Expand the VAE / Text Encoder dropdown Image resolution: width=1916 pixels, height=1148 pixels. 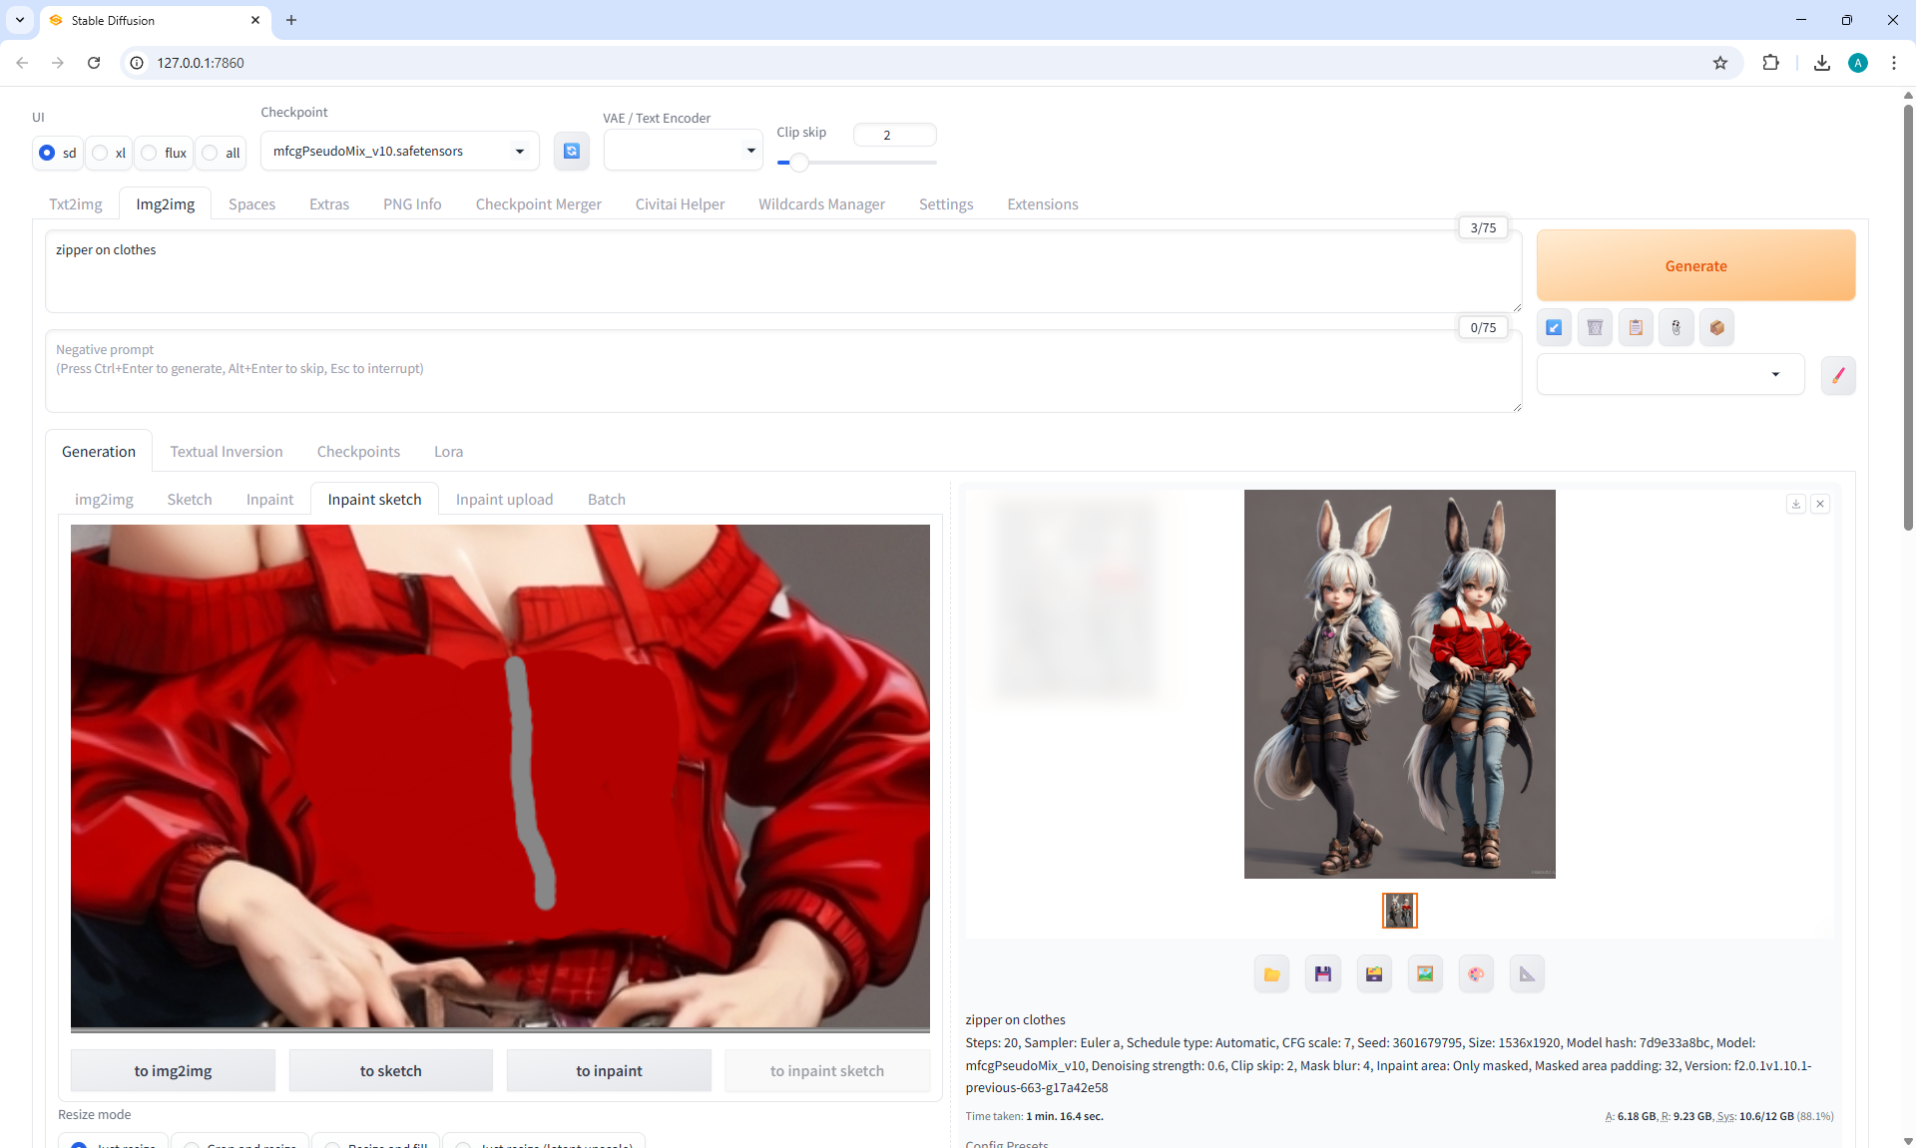[x=683, y=151]
